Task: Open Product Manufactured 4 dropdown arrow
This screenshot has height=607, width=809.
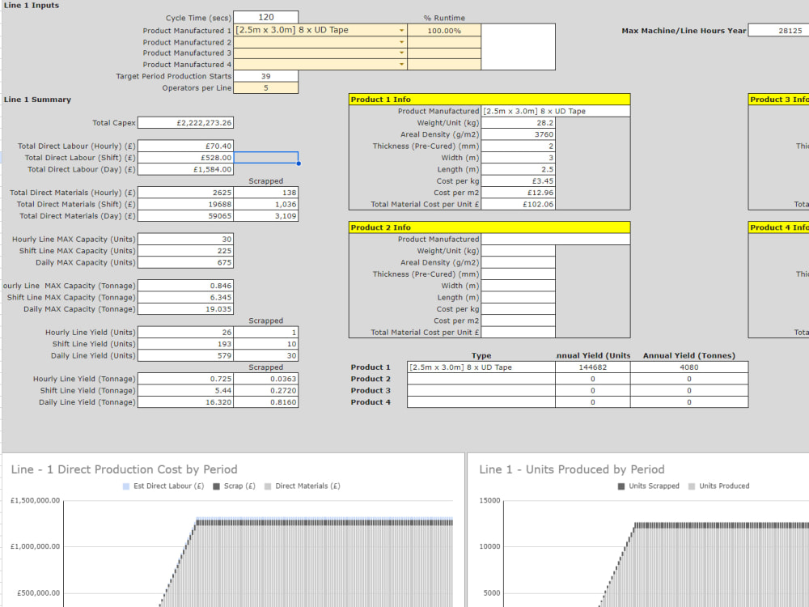Action: (401, 65)
